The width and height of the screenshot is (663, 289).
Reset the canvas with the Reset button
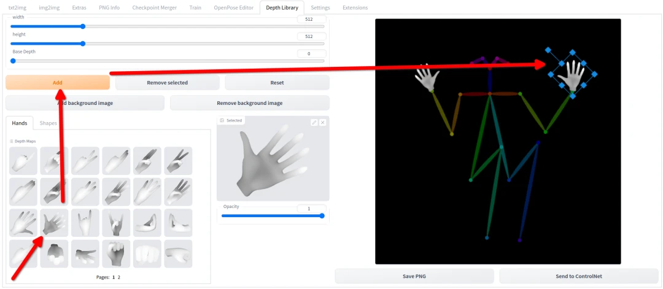pos(277,83)
